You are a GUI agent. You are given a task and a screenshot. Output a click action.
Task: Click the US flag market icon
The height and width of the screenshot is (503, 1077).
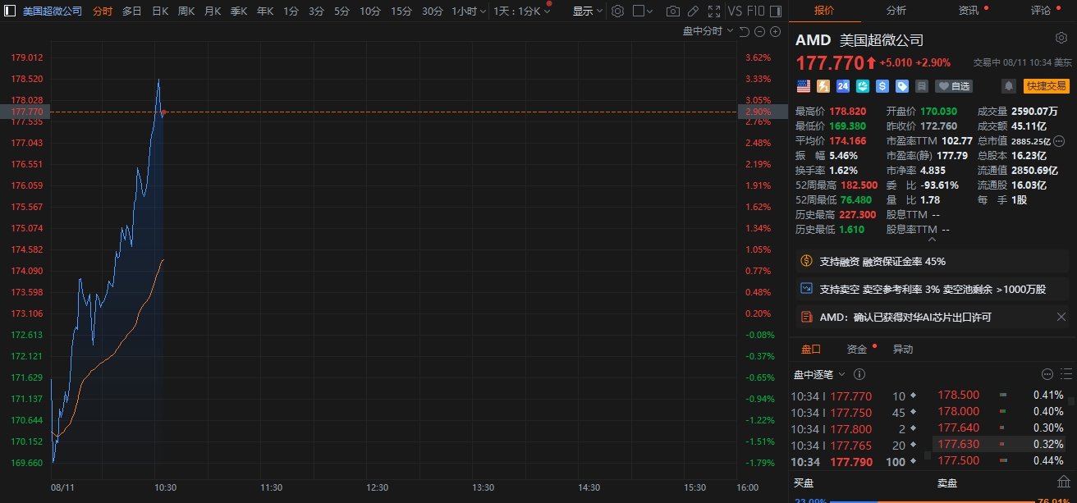point(804,85)
